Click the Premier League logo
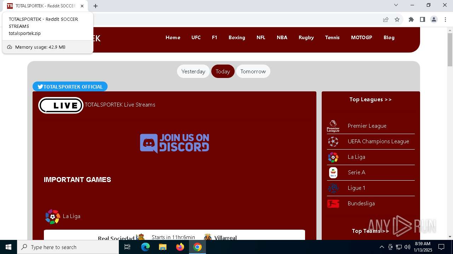453x254 pixels. (333, 126)
